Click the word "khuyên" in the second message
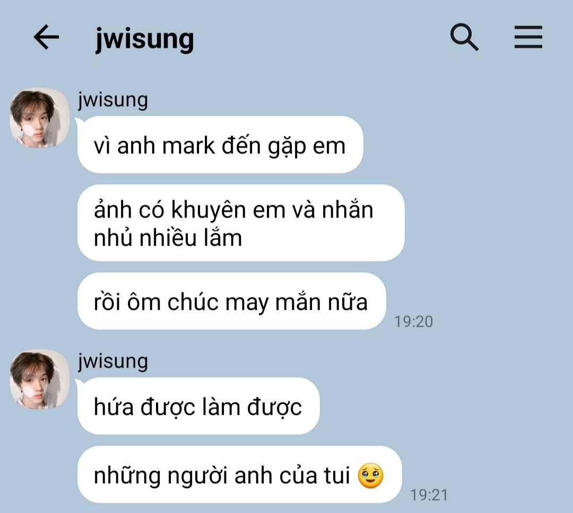Image resolution: width=573 pixels, height=513 pixels. (x=209, y=211)
